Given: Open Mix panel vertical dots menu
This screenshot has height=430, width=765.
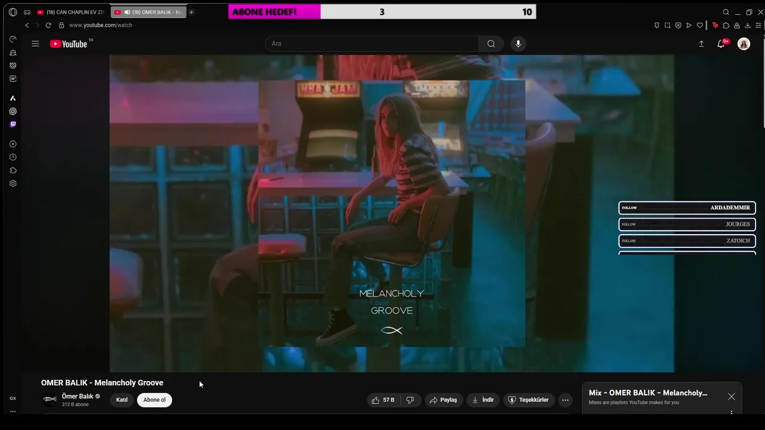Looking at the screenshot, I should pos(732,412).
